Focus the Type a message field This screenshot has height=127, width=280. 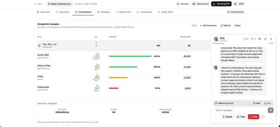tap(240, 110)
